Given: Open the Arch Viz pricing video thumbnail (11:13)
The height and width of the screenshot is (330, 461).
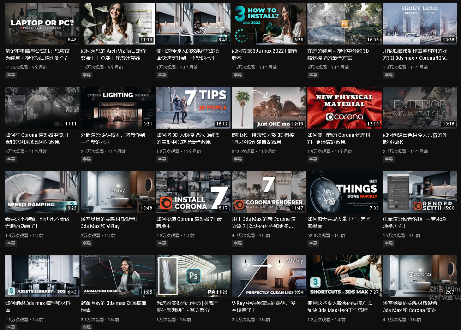Looking at the screenshot, I should pyautogui.click(x=118, y=24).
